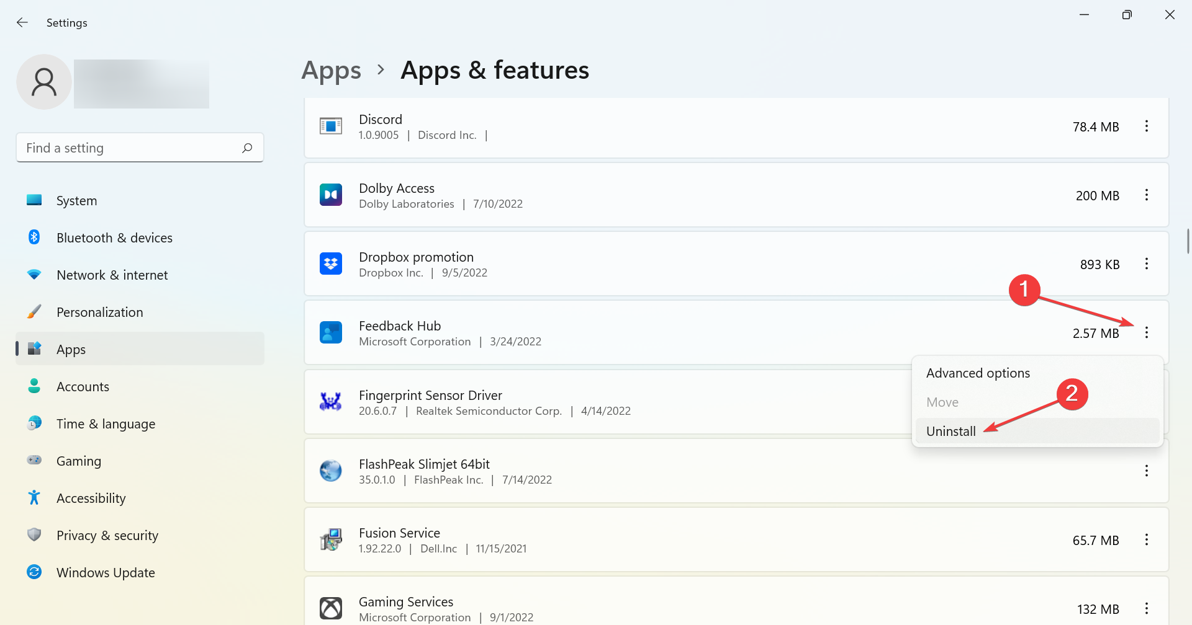
Task: Open more options for Gaming Services
Action: click(x=1147, y=609)
